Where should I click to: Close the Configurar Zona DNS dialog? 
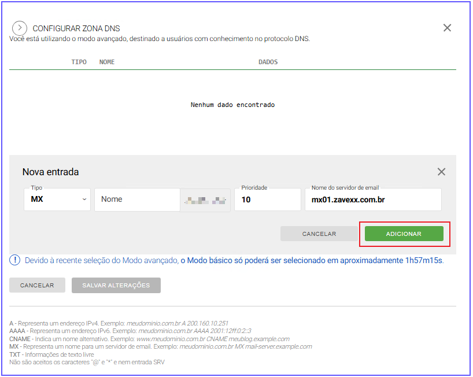pyautogui.click(x=447, y=28)
